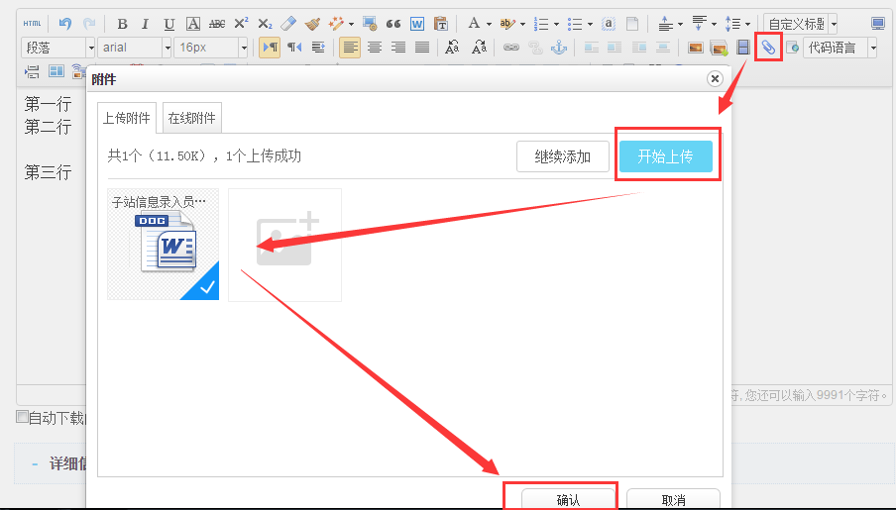Click the undo arrow icon
This screenshot has height=510, width=896.
coord(65,24)
